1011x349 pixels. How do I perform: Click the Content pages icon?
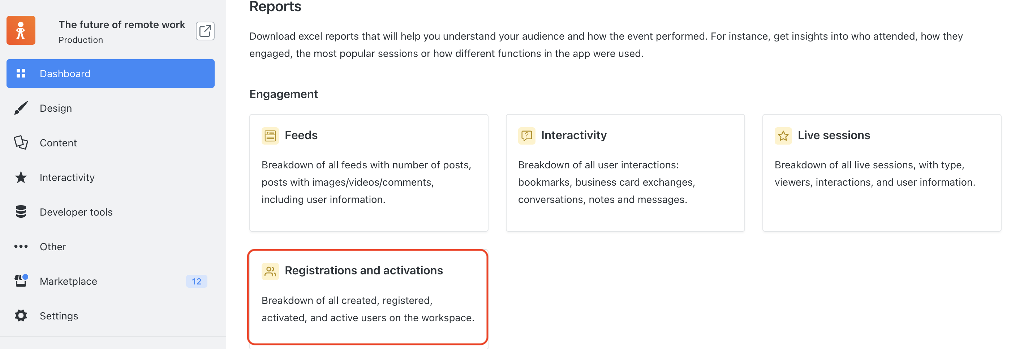tap(21, 142)
